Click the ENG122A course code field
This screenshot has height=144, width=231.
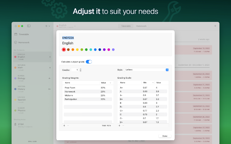pyautogui.click(x=68, y=38)
